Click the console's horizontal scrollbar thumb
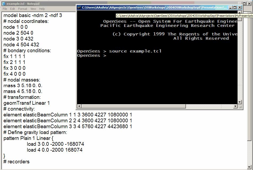Screen dimensions: 253x170 point(133,106)
